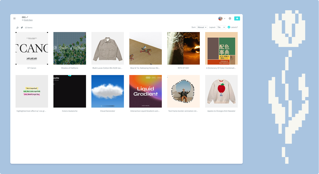Open the hamburger menu
This screenshot has width=319, height=174.
14,18
